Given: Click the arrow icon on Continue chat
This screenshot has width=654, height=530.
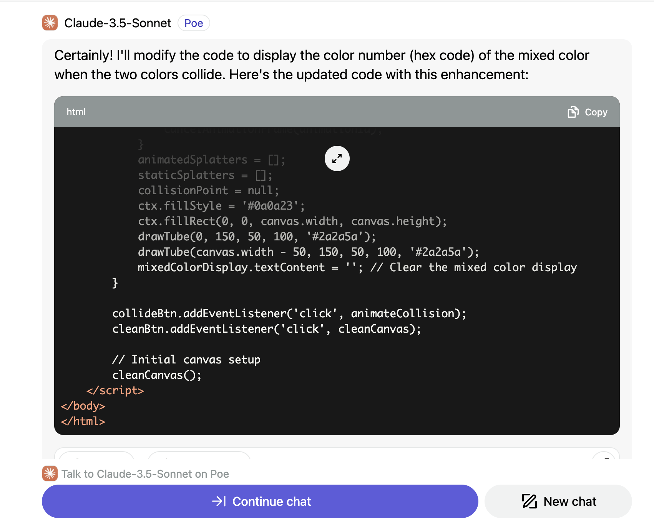Looking at the screenshot, I should 219,501.
